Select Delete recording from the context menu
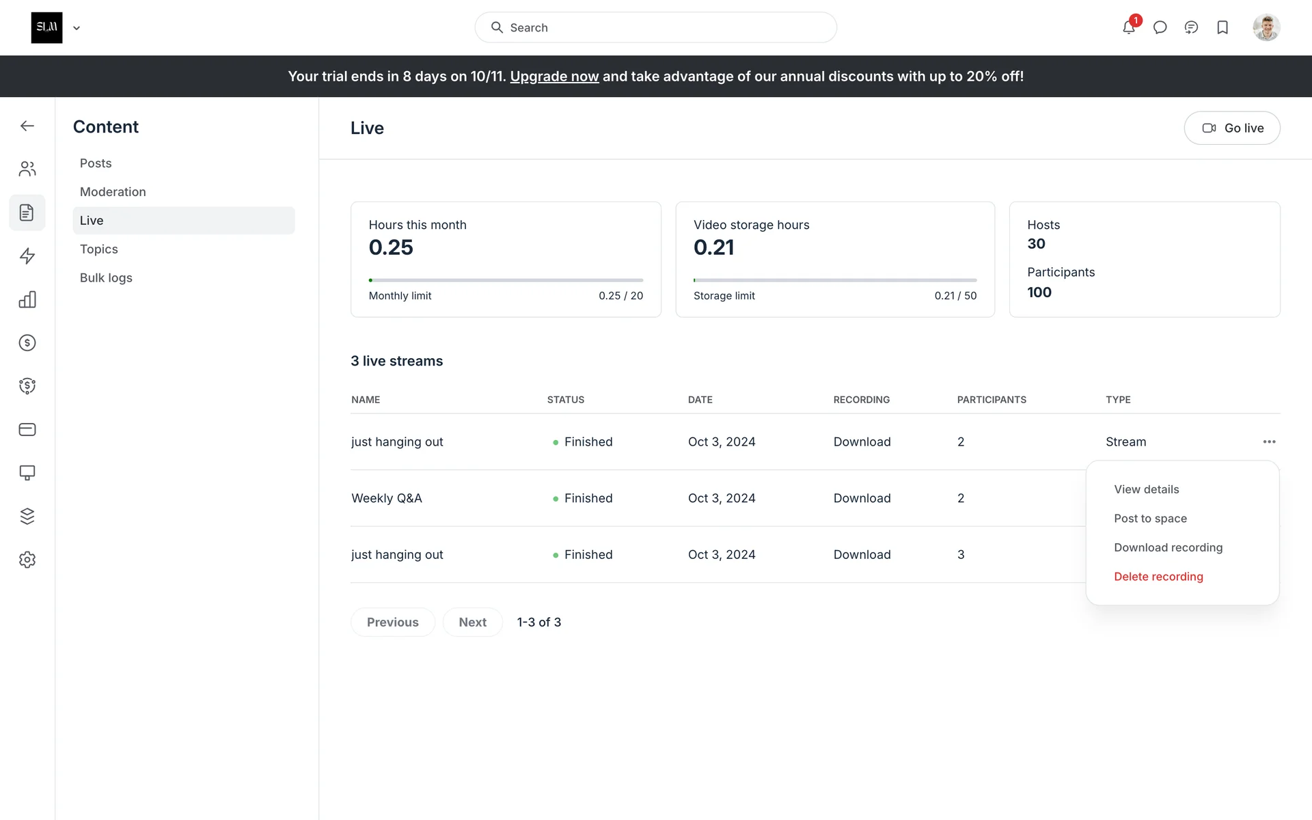The width and height of the screenshot is (1312, 820). tap(1158, 577)
